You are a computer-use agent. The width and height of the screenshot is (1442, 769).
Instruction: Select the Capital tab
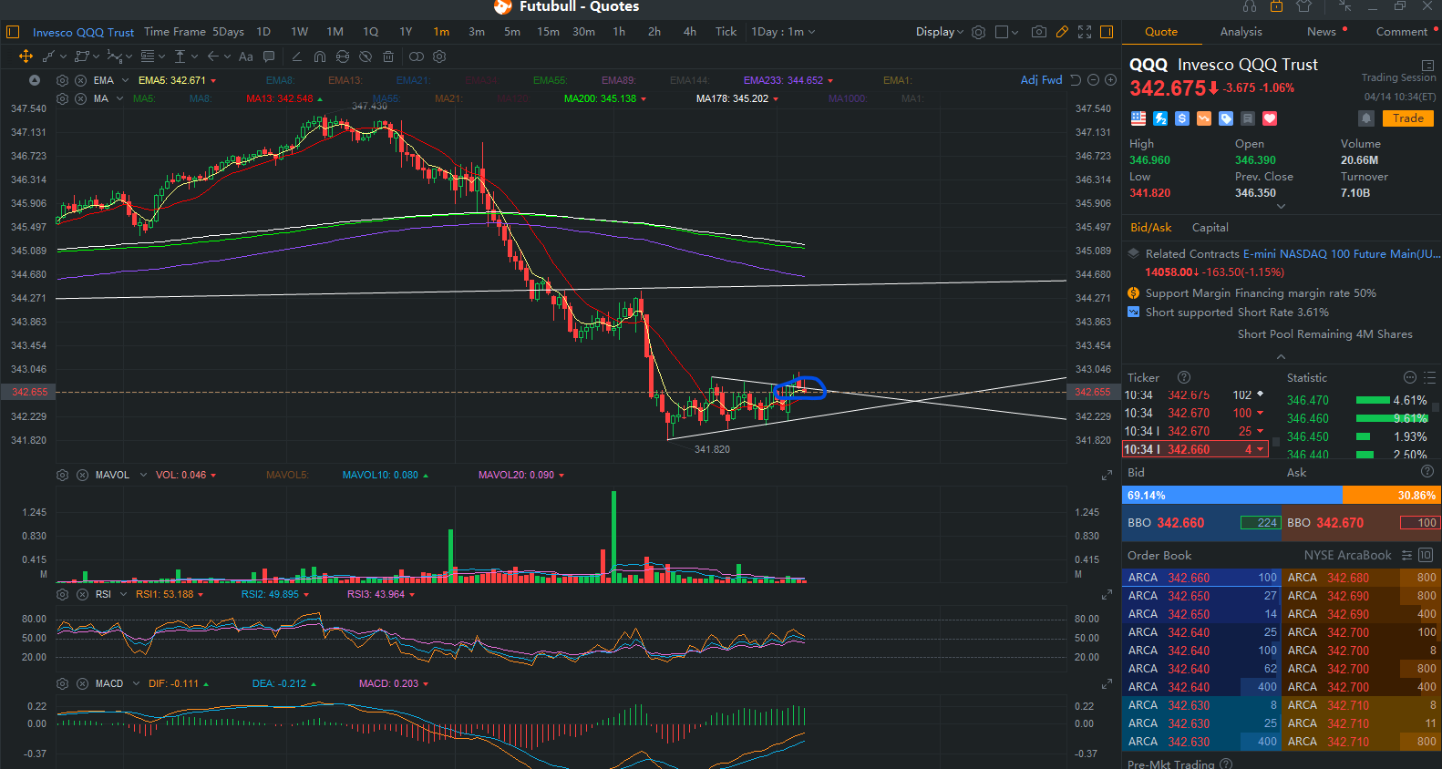1210,228
